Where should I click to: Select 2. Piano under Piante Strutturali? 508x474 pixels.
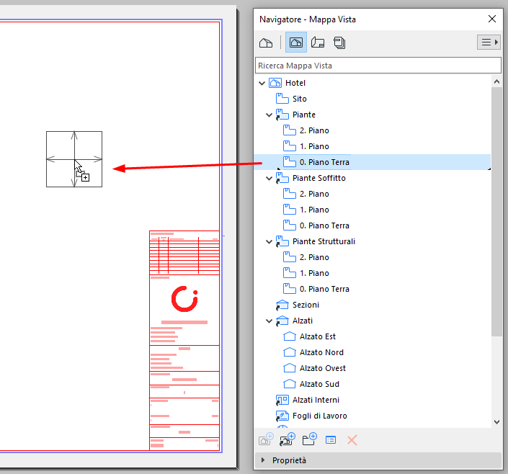point(314,258)
